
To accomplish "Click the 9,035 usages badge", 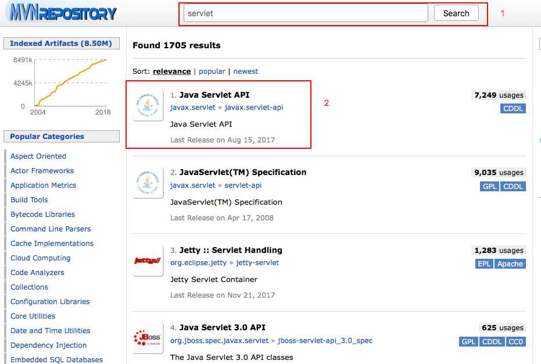I will coord(499,172).
